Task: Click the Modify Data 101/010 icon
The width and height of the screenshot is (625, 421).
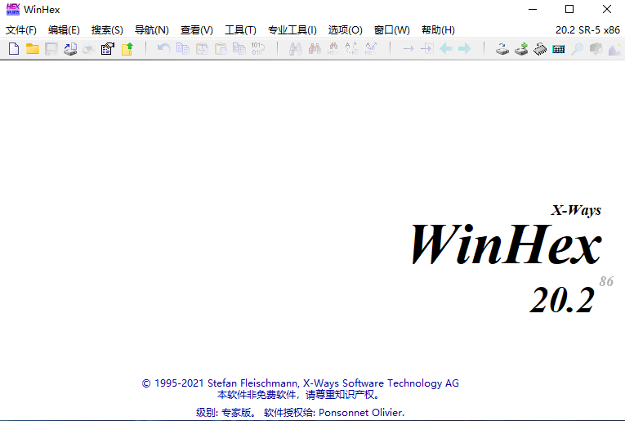Action: pyautogui.click(x=258, y=48)
